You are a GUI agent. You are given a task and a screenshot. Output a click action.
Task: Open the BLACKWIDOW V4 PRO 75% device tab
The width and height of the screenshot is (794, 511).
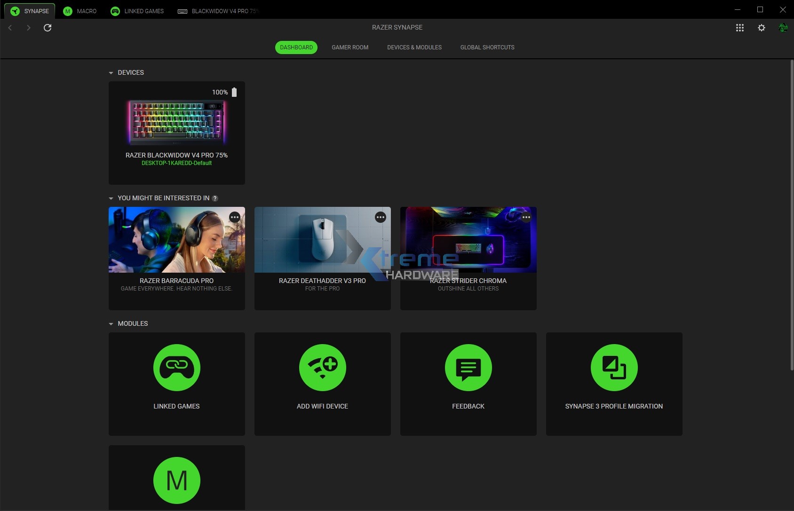(218, 11)
